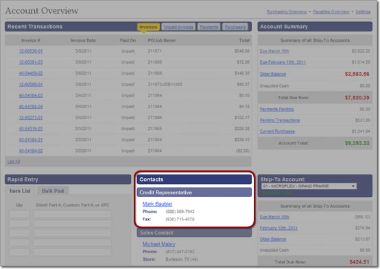Viewport: 380px width, 269px height.
Task: Open Older Balance showing $213.67
Action: point(272,240)
